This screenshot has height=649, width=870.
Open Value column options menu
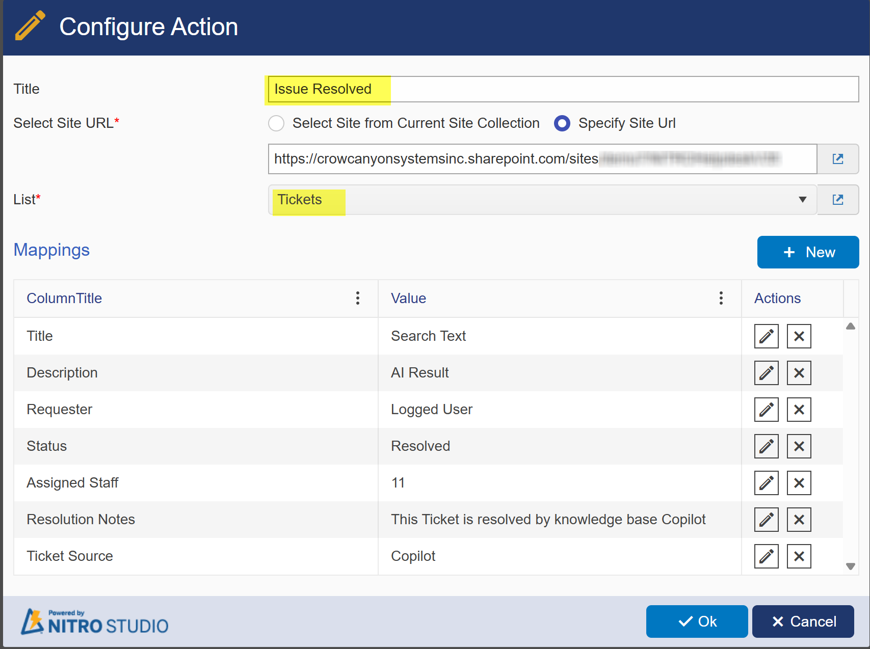coord(721,298)
